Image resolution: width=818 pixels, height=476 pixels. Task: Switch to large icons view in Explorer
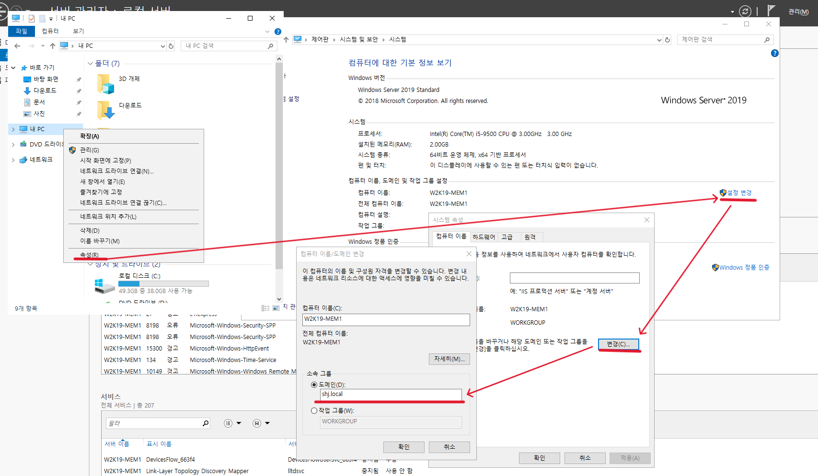tap(276, 308)
